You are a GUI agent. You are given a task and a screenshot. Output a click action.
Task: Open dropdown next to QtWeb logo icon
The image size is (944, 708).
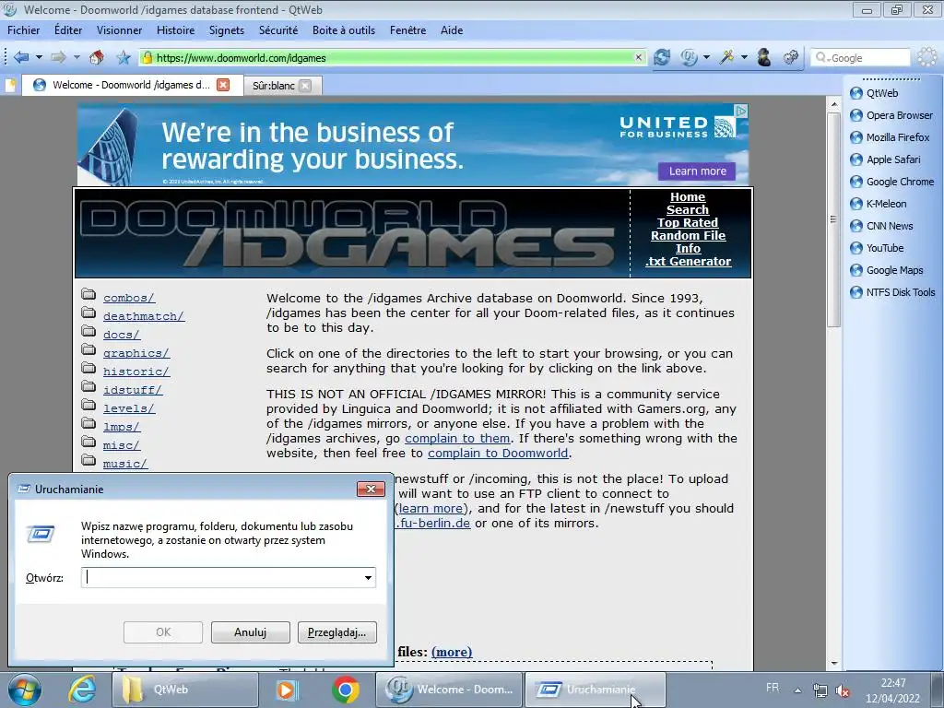pyautogui.click(x=707, y=57)
